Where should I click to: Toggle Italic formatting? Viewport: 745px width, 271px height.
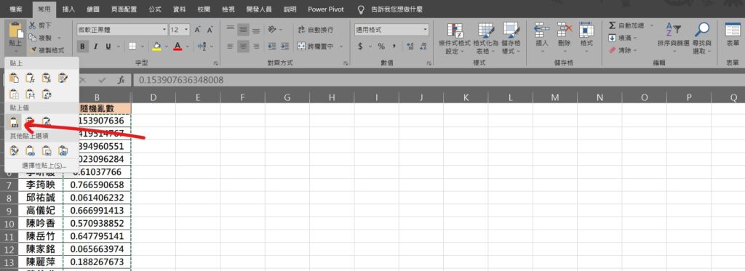point(95,46)
